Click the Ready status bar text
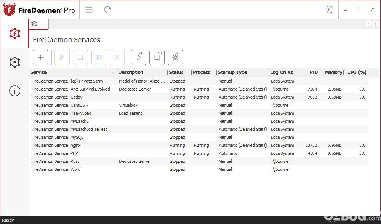This screenshot has height=224, width=381. tap(8, 220)
